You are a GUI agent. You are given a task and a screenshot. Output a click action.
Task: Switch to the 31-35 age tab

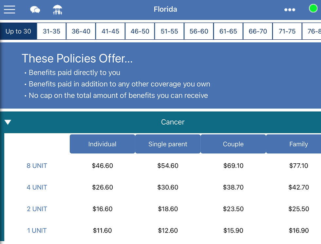(52, 31)
